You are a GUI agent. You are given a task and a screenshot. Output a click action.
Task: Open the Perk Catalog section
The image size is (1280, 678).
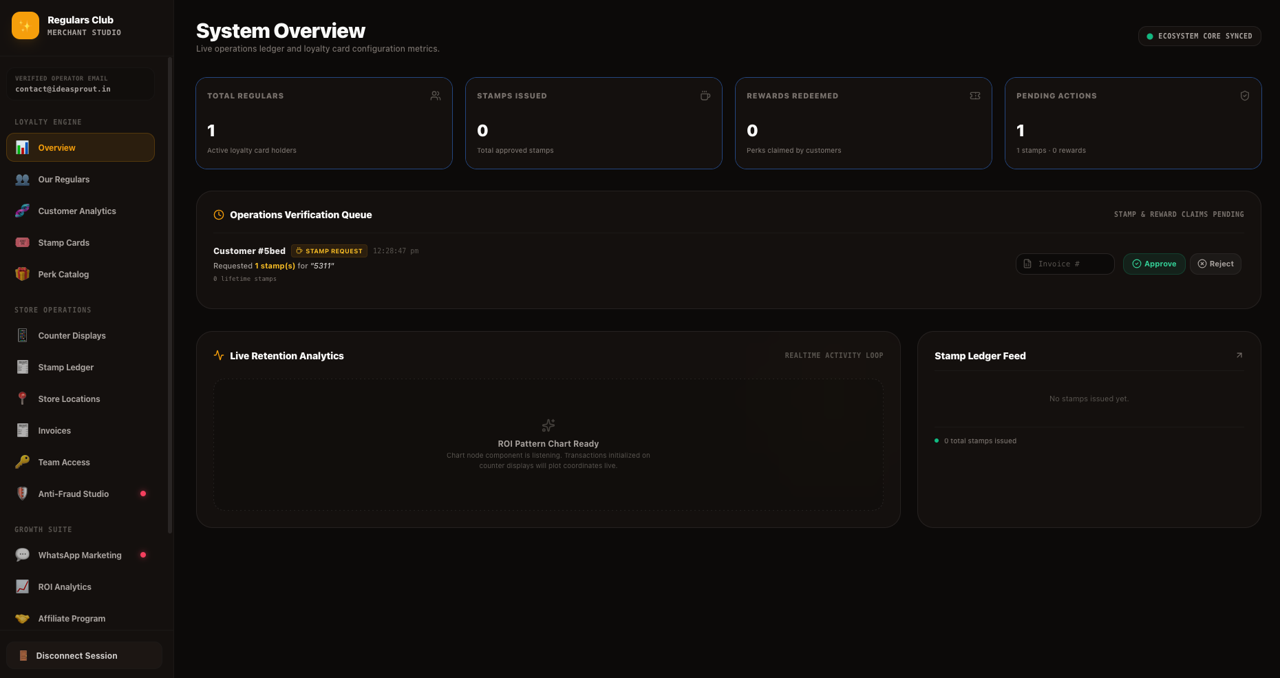(81, 274)
